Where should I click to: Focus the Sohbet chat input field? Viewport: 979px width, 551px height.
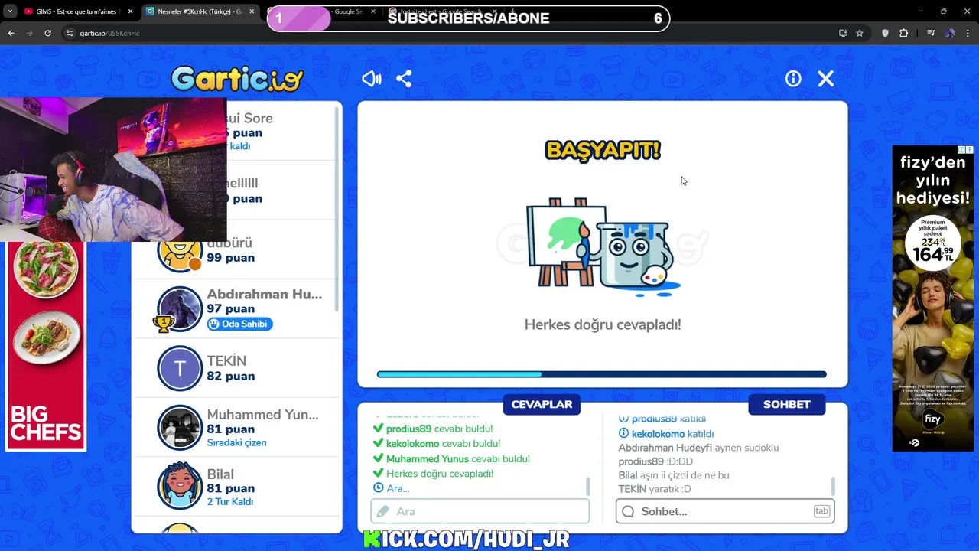pos(725,511)
